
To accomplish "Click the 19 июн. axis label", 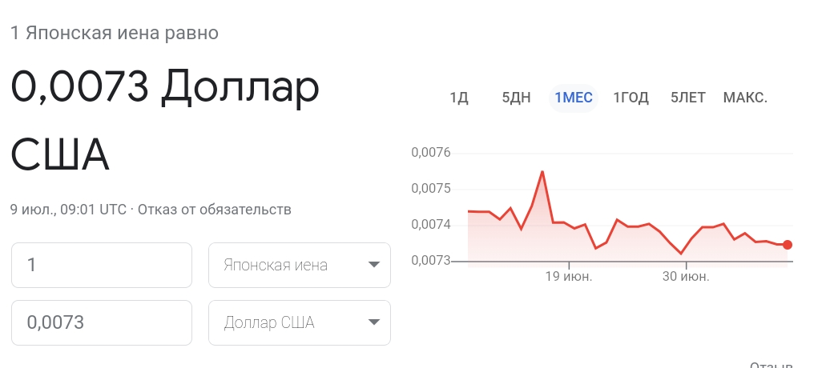I will pyautogui.click(x=569, y=277).
